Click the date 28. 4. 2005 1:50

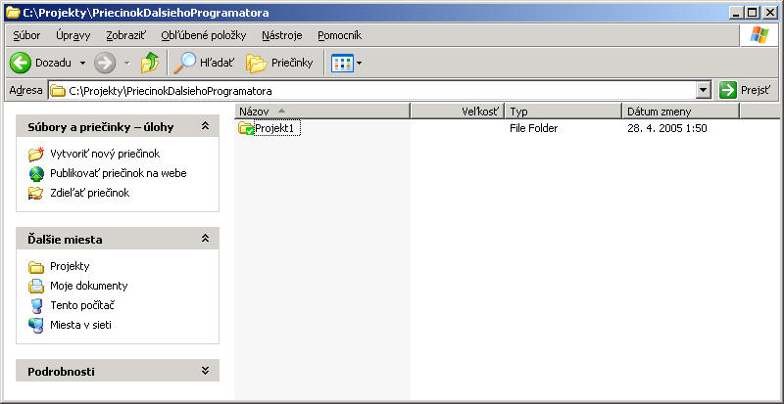(x=667, y=128)
